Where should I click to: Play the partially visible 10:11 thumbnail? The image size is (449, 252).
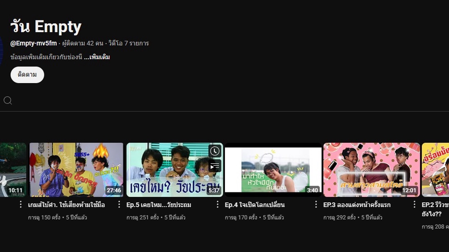[13, 170]
